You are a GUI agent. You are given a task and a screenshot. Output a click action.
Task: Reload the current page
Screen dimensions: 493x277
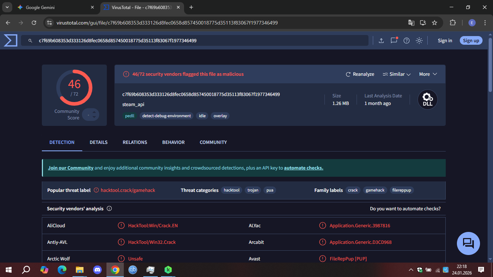[34, 23]
